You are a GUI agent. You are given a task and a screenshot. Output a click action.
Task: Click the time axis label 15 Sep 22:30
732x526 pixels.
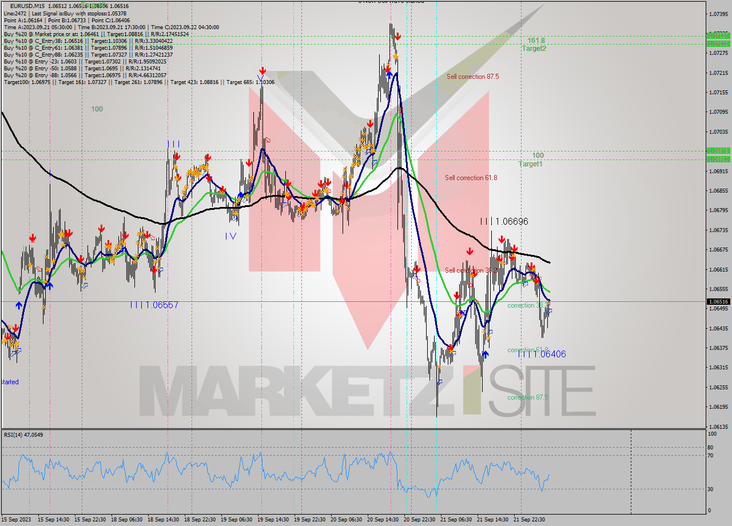tap(90, 520)
